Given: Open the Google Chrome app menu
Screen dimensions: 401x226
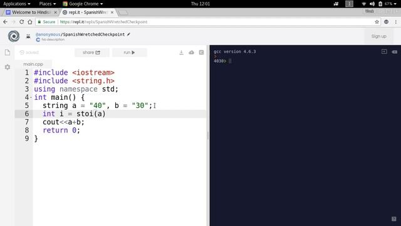Looking at the screenshot, I should 83,4.
